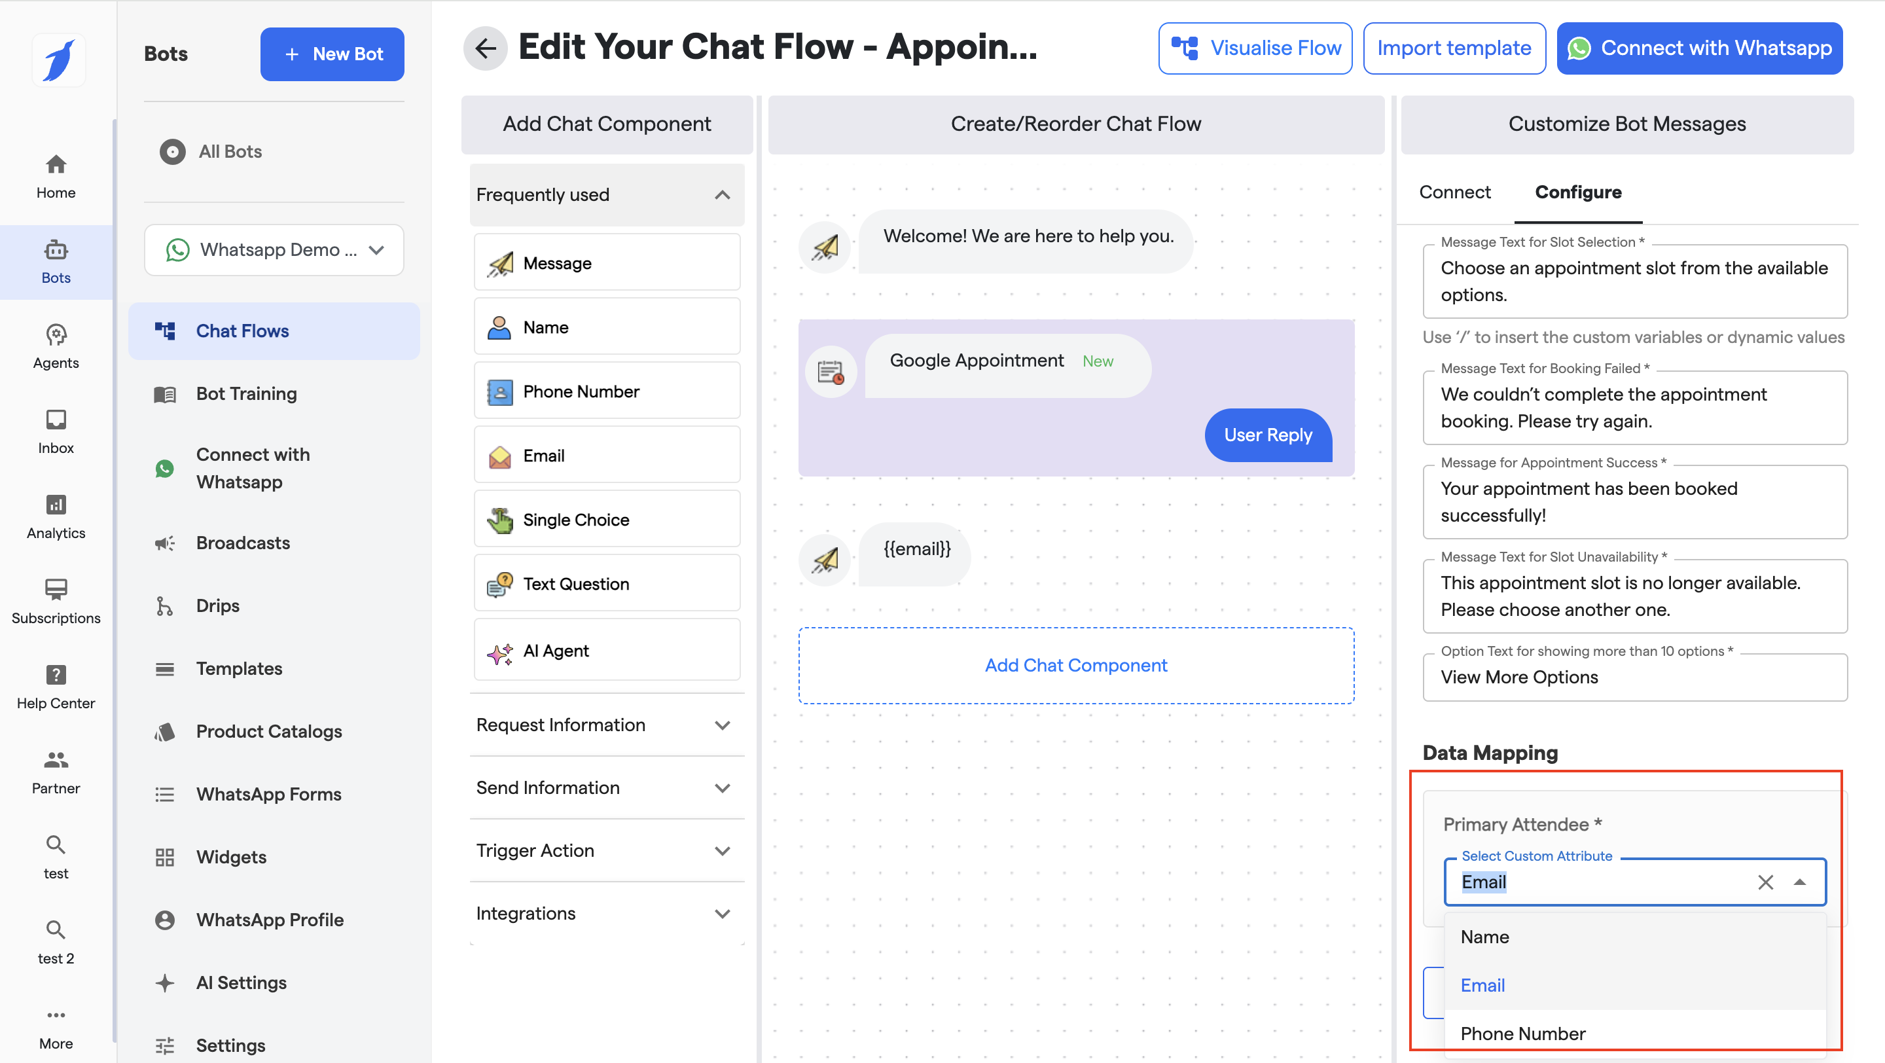Close the Custom Attribute dropdown arrow

click(x=1799, y=882)
